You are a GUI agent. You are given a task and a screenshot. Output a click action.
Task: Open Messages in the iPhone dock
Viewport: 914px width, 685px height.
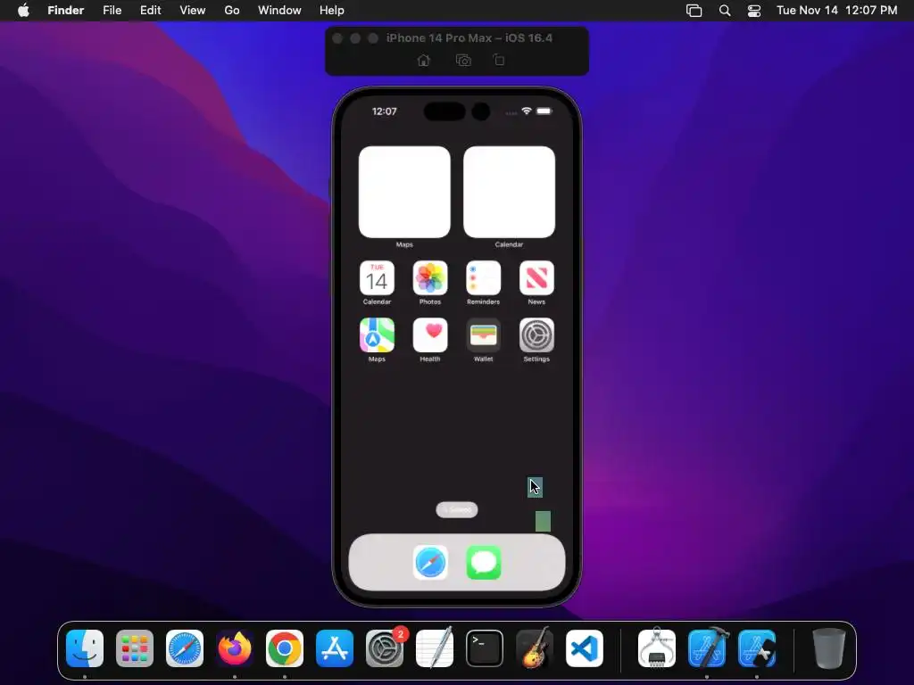483,563
